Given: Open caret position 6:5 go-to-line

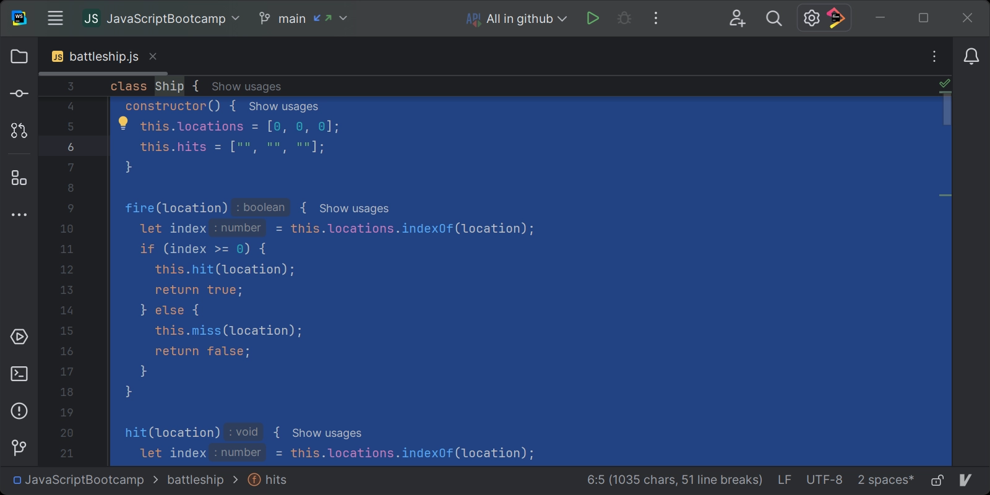Looking at the screenshot, I should point(674,480).
